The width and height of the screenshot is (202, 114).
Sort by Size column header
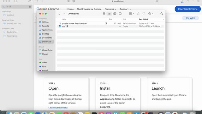pyautogui.click(x=110, y=19)
